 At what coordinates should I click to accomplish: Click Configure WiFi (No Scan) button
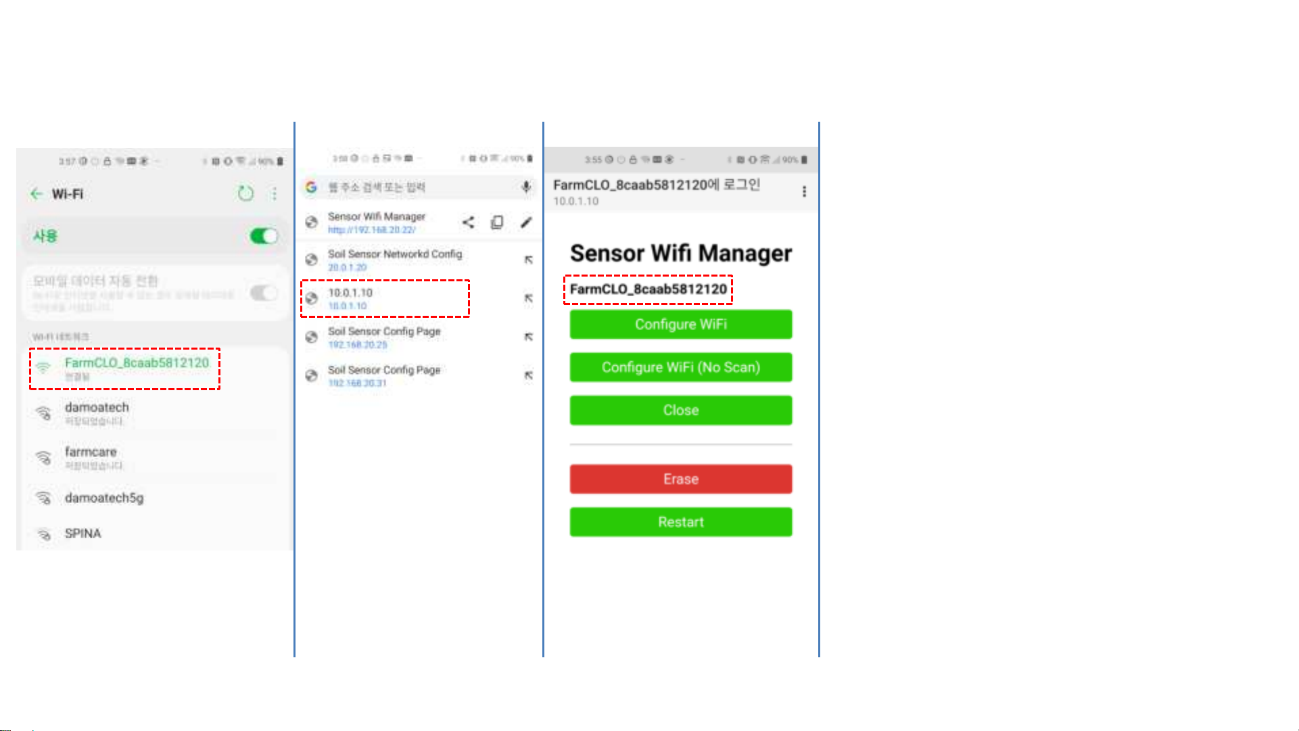pyautogui.click(x=681, y=367)
